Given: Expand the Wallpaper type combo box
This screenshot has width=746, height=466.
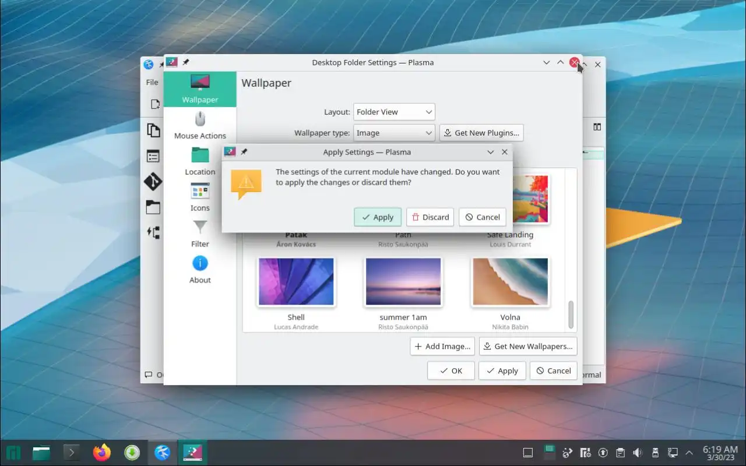Looking at the screenshot, I should 394,133.
